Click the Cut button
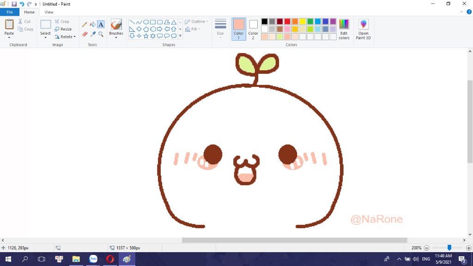The width and height of the screenshot is (473, 266). [24, 21]
